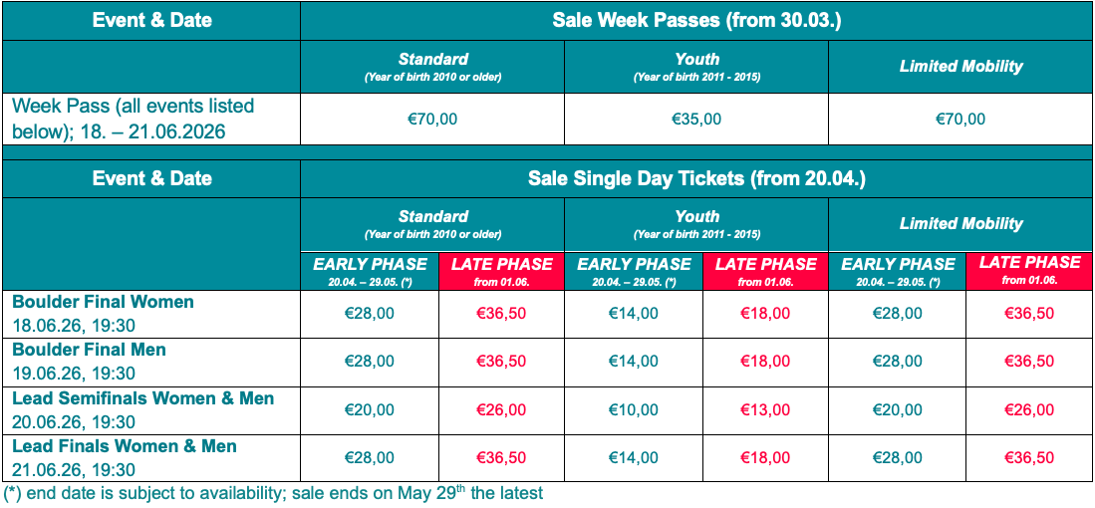Click the "Week Pass (all events listed below)" label
The image size is (1095, 508).
(134, 106)
